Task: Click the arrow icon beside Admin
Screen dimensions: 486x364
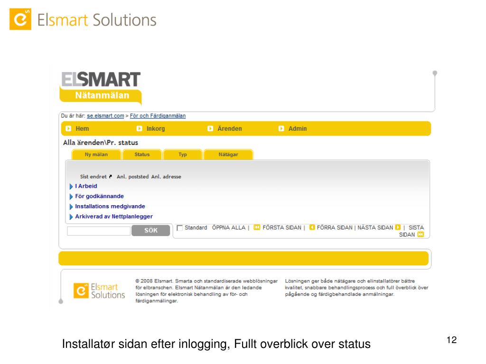Action: pos(281,128)
